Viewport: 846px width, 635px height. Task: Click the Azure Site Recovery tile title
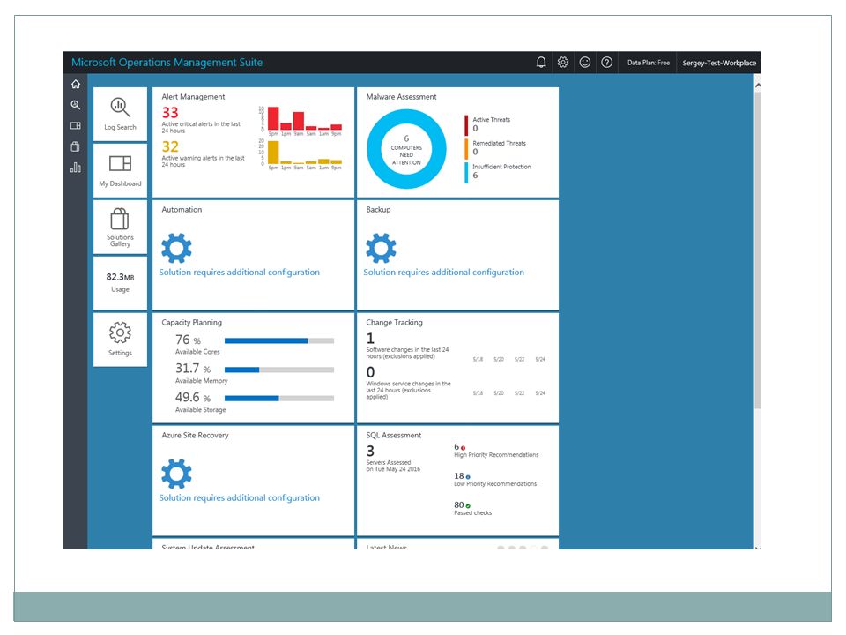[x=195, y=435]
